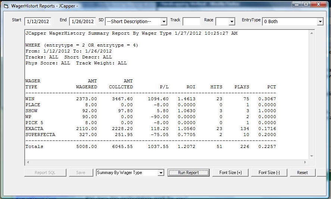Edit the End date field
This screenshot has width=331, height=199.
[x=82, y=22]
